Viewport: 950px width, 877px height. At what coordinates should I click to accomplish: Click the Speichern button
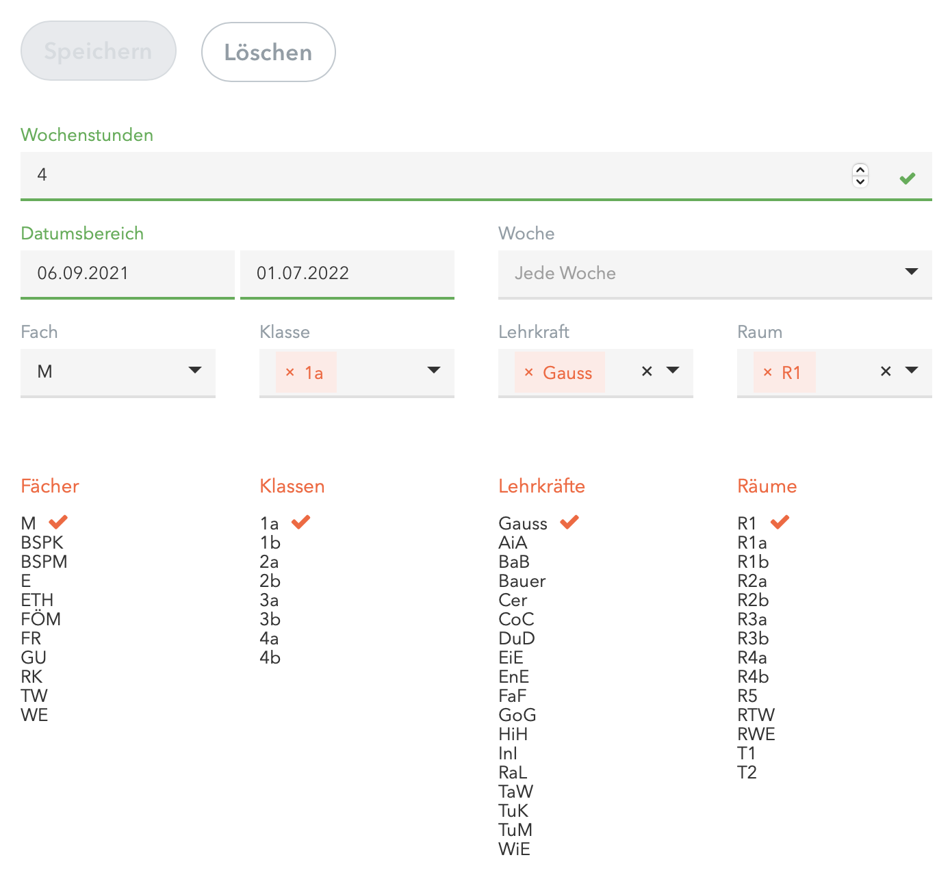pos(99,51)
